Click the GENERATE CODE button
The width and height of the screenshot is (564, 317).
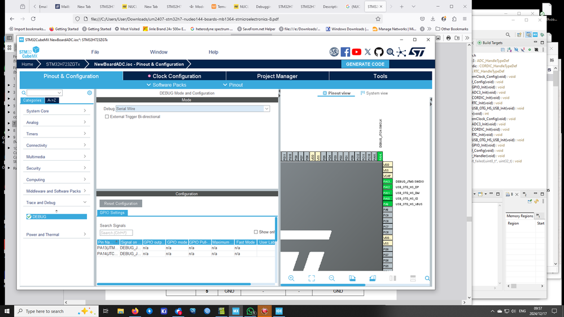[365, 64]
